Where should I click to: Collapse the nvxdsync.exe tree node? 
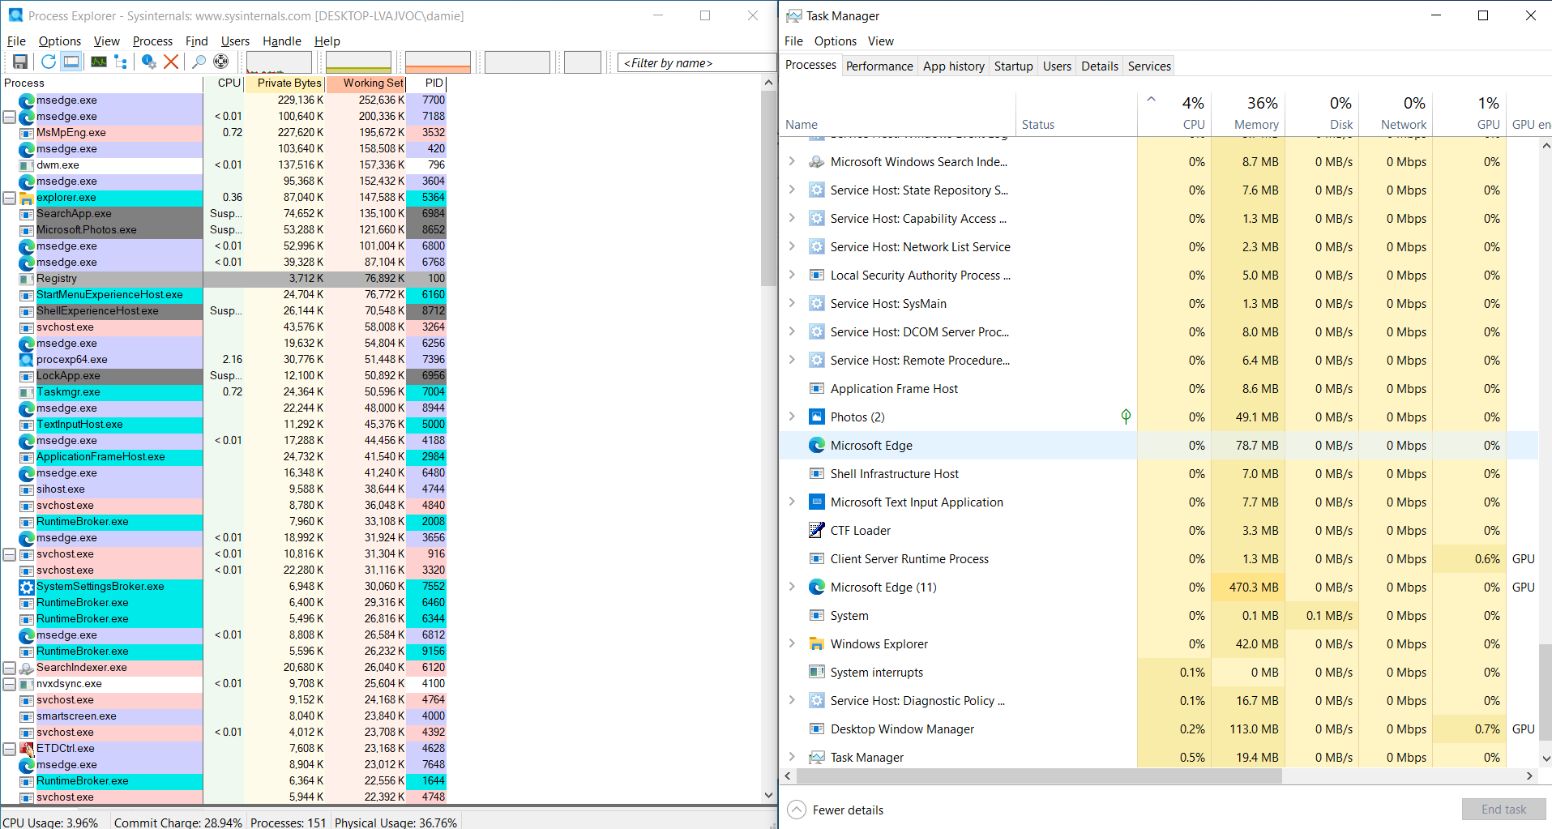click(10, 684)
